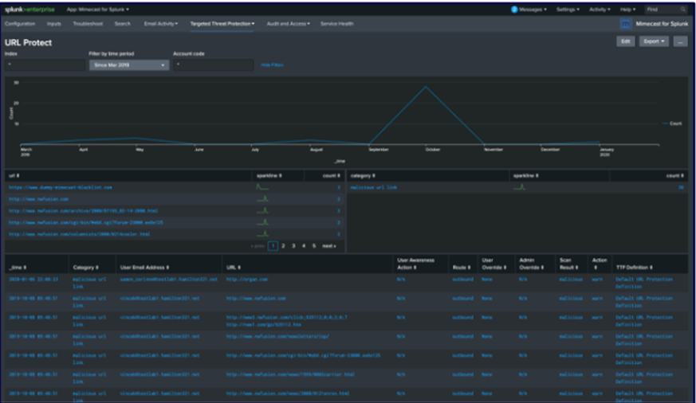
Task: Click the Count legend marker on chart
Action: pos(665,123)
